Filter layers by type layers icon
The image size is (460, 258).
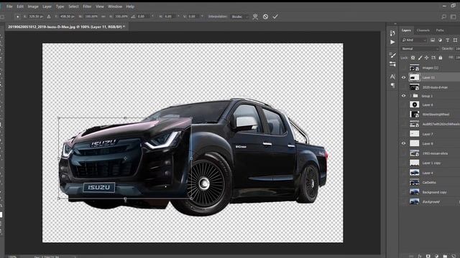pos(447,40)
